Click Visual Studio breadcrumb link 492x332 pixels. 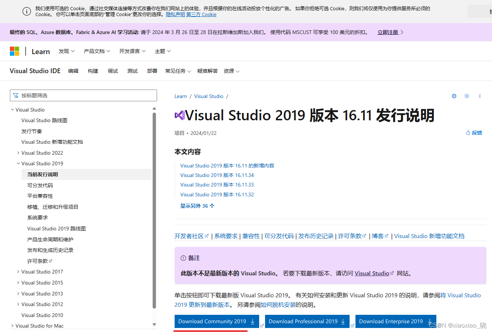[x=209, y=96]
